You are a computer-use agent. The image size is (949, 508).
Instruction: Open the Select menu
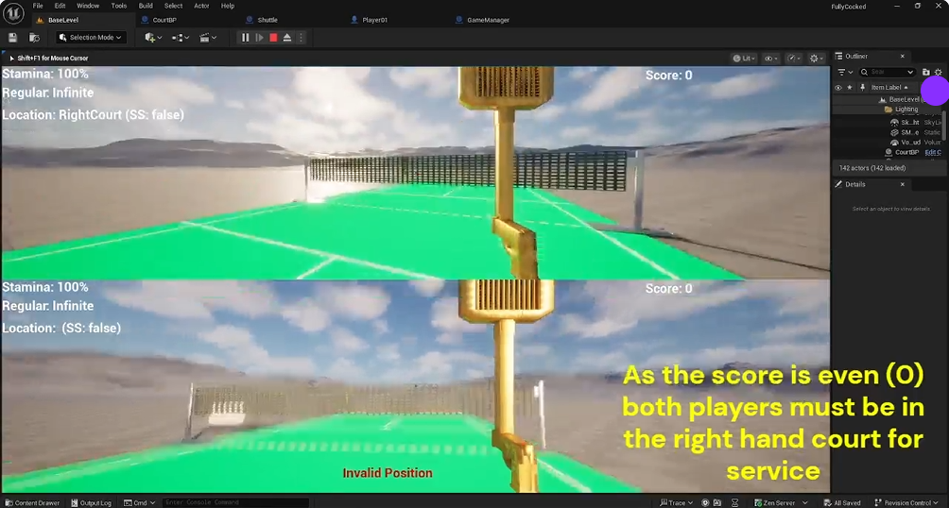coord(173,6)
